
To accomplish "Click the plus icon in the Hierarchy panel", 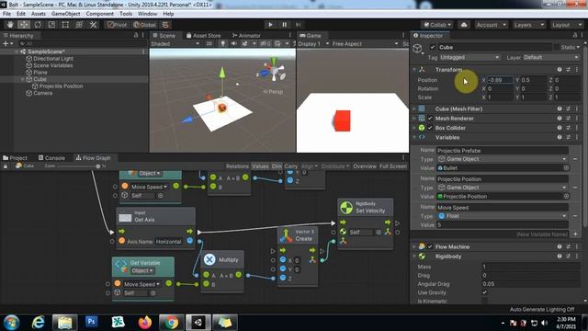I will pos(6,43).
